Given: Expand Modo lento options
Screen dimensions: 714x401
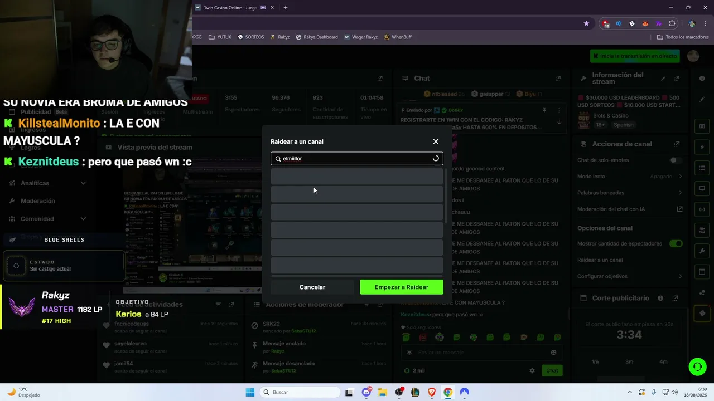Looking at the screenshot, I should [680, 177].
